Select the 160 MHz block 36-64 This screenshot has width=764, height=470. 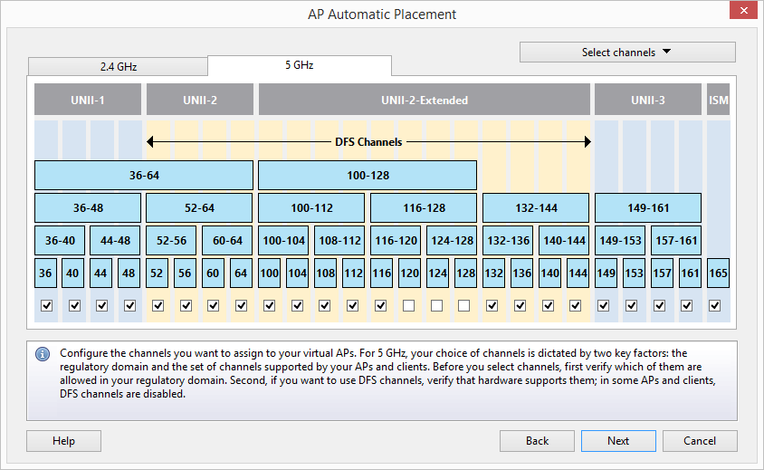144,175
